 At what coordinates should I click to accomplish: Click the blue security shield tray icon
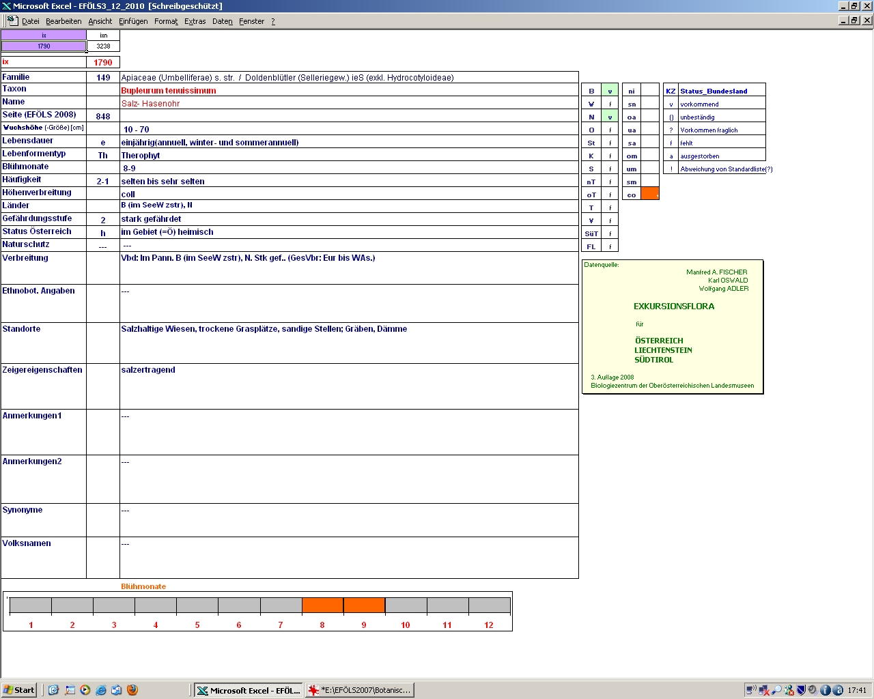pyautogui.click(x=802, y=690)
